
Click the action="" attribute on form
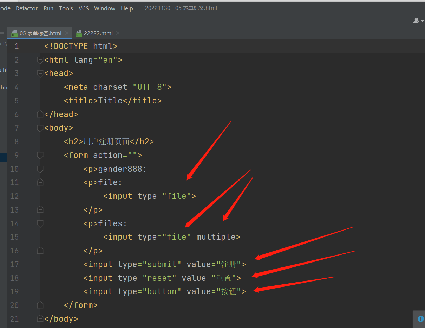point(115,155)
